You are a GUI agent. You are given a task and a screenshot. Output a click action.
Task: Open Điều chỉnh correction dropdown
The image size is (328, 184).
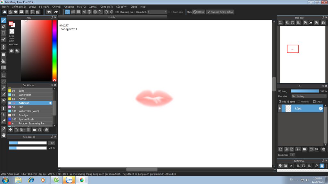(157, 12)
